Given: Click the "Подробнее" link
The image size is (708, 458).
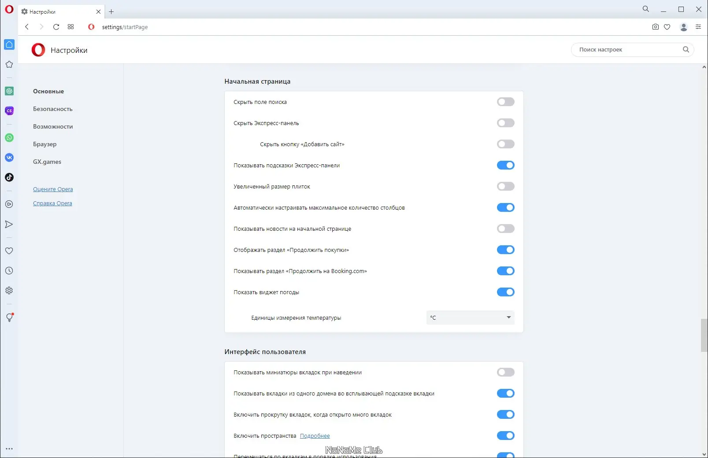Looking at the screenshot, I should click(x=315, y=436).
